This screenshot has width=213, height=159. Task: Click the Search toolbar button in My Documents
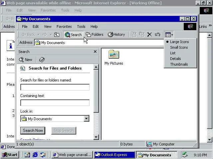[73, 34]
